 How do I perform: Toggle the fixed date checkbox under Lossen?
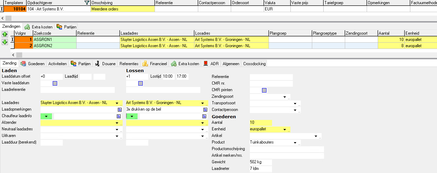[140, 83]
